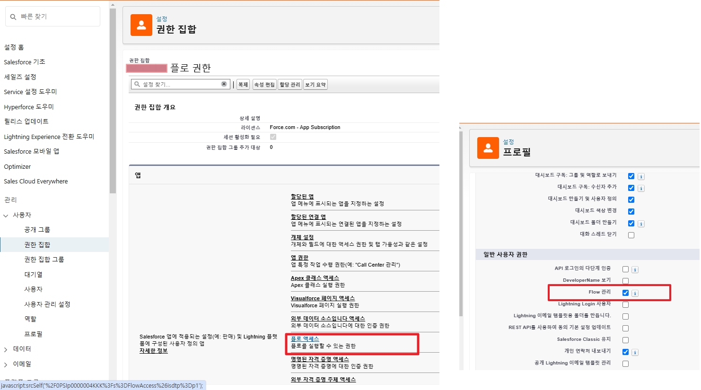Enable 대화 스레드 닫기 checkbox
The width and height of the screenshot is (701, 390).
click(x=631, y=235)
